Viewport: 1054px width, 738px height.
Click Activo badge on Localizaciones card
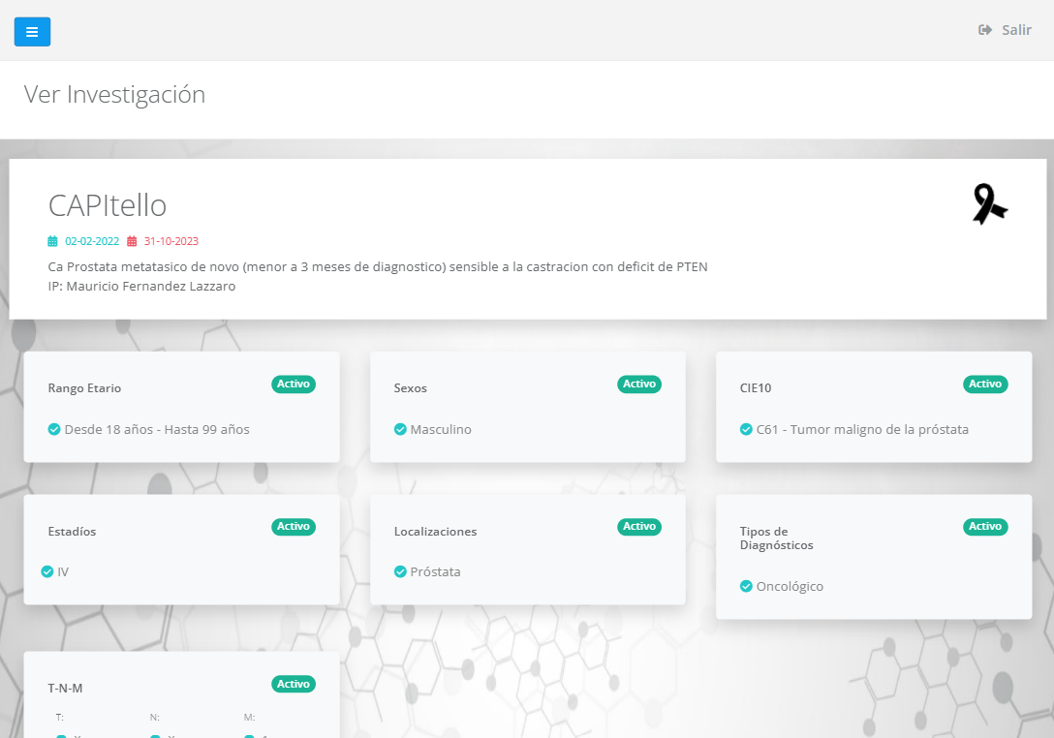639,527
